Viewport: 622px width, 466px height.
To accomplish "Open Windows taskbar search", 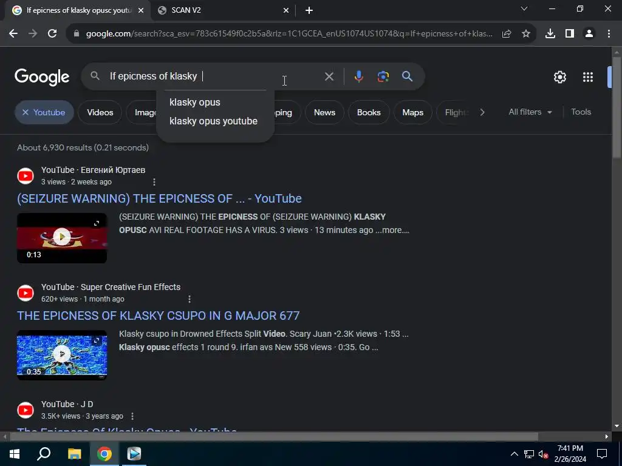I will click(x=44, y=454).
